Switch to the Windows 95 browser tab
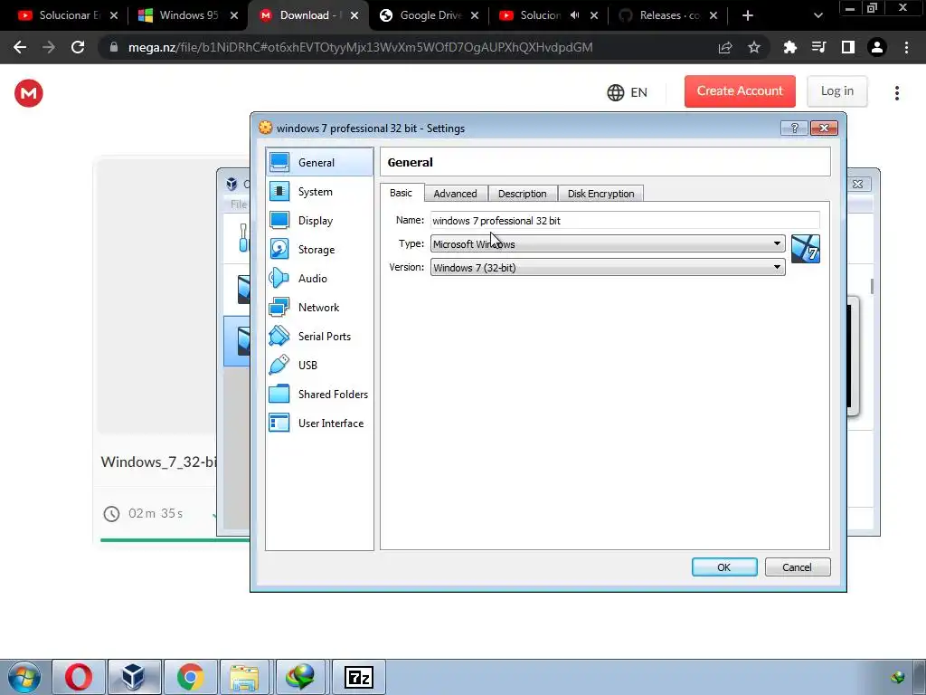 tap(187, 15)
